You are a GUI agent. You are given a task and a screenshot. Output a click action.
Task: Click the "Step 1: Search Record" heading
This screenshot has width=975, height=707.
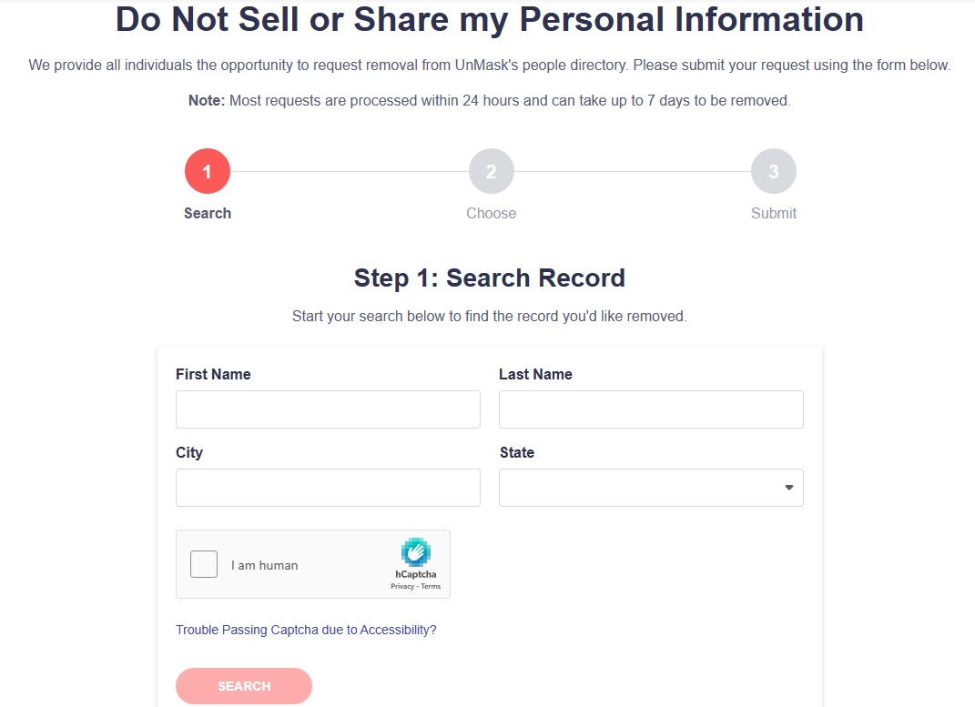(x=490, y=278)
